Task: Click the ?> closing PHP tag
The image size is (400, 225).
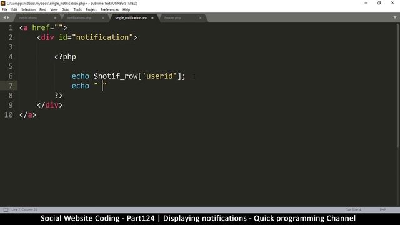Action: (x=59, y=96)
